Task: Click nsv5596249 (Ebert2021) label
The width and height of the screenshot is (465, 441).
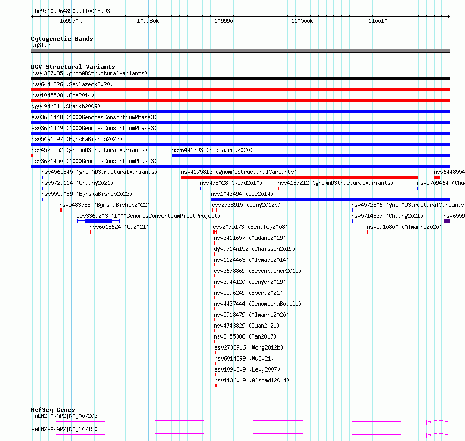Action: coord(248,293)
